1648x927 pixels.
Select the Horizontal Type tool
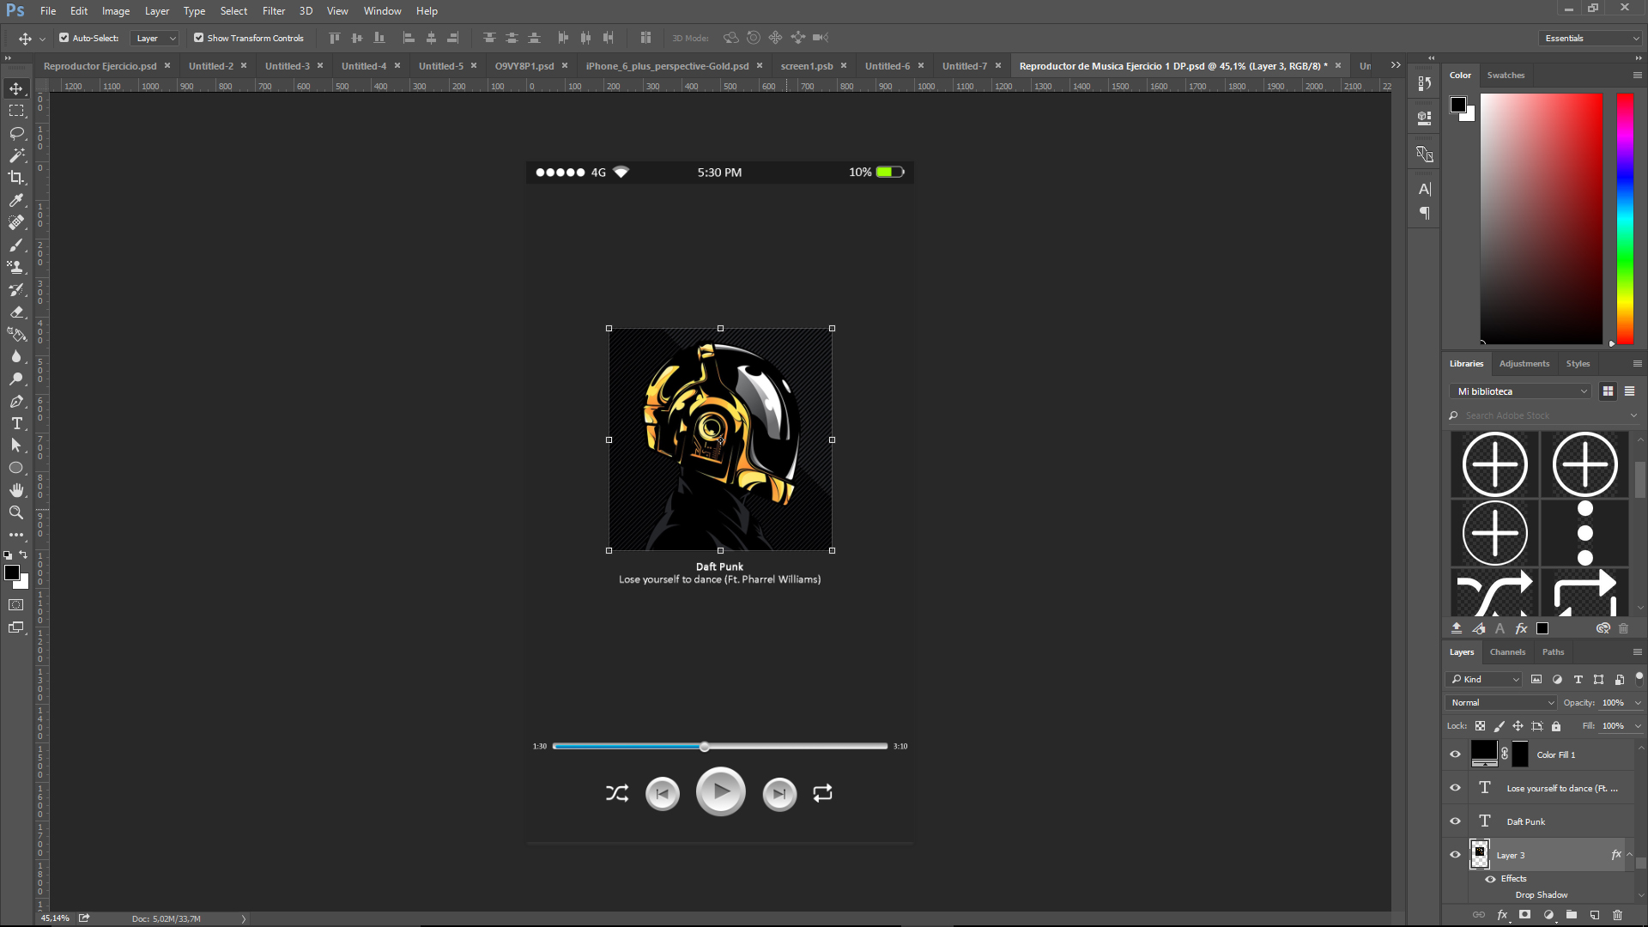pyautogui.click(x=16, y=423)
